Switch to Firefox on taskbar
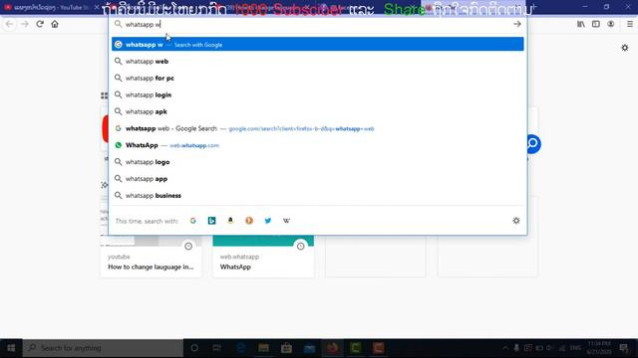The width and height of the screenshot is (638, 358). coord(333,348)
